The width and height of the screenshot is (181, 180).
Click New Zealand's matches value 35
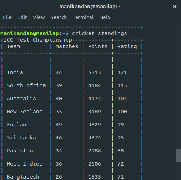[59, 112]
